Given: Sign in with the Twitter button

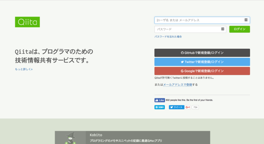Looking at the screenshot, I should coord(202,62).
